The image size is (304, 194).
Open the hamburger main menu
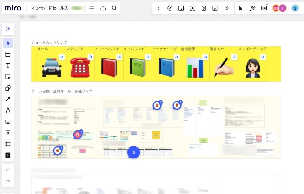point(92,8)
